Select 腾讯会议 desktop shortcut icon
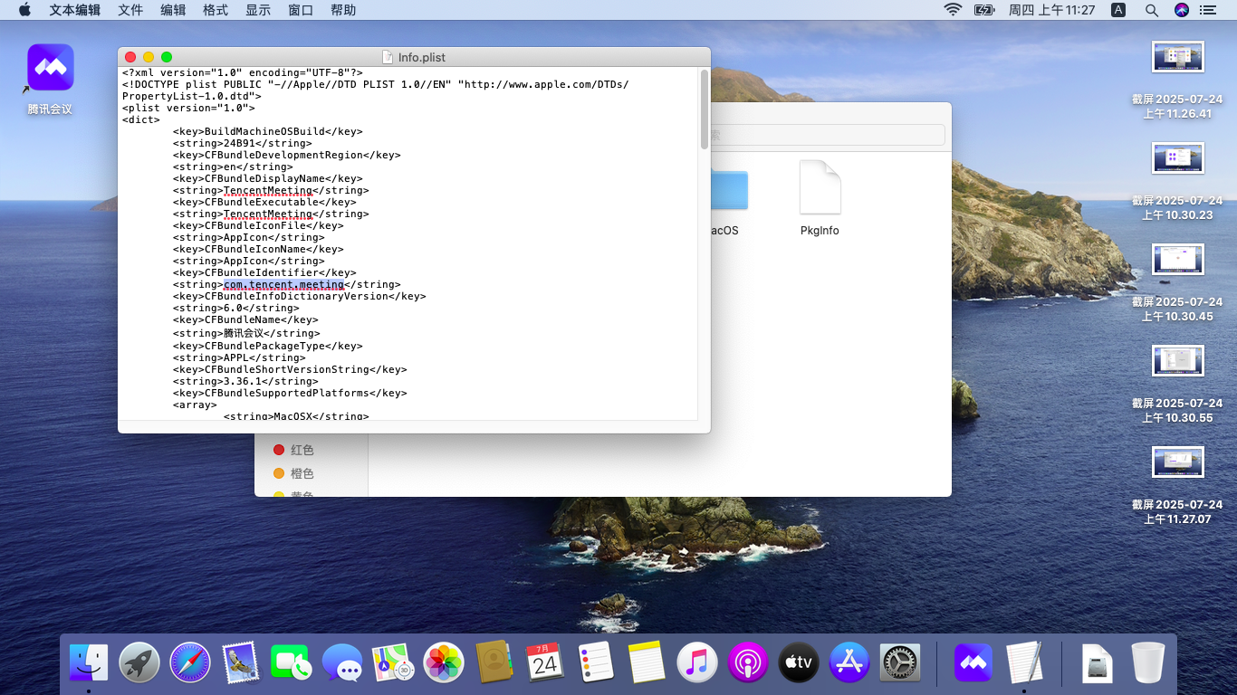Image resolution: width=1237 pixels, height=695 pixels. pos(50,68)
